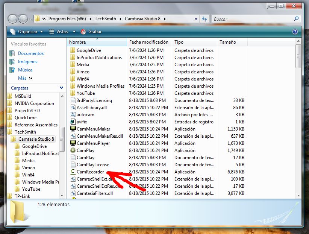Click the Windows Media Profiles folder icon
Image resolution: width=309 pixels, height=234 pixels.
[73, 86]
